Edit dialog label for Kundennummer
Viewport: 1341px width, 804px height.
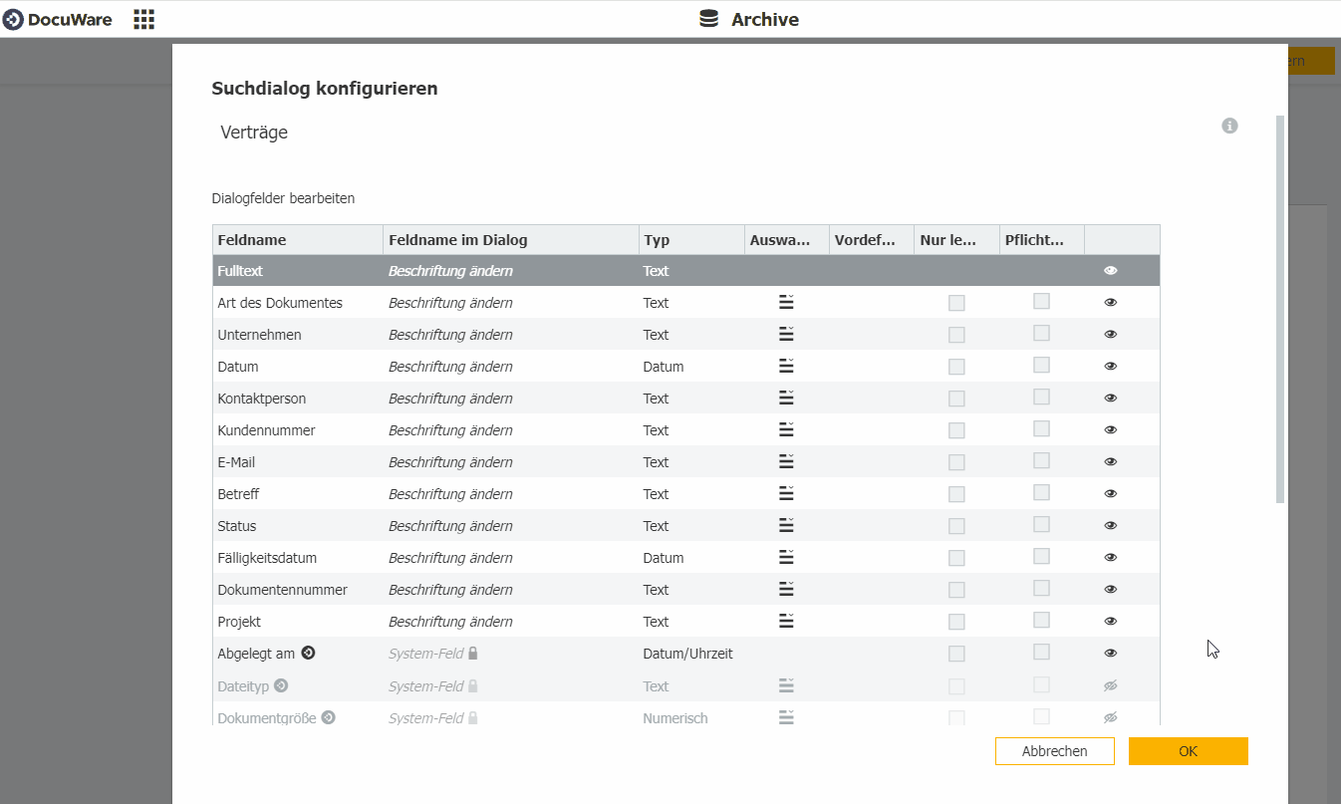pyautogui.click(x=450, y=430)
